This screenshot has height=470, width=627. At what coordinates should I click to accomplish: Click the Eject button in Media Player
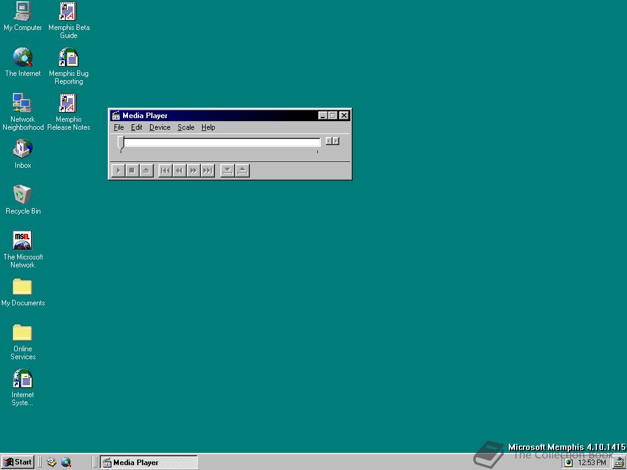146,171
